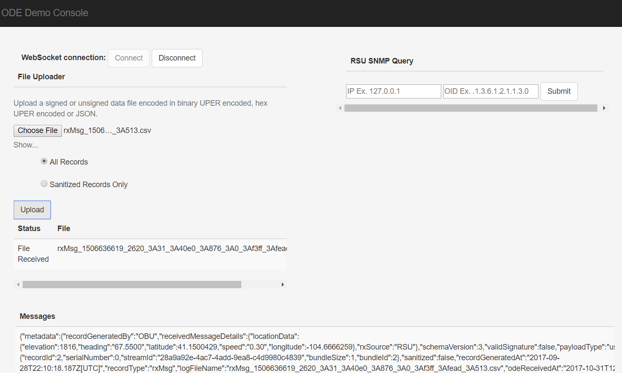Click the chosen file name rxMsg_1506…_3A513.csv

pyautogui.click(x=107, y=130)
